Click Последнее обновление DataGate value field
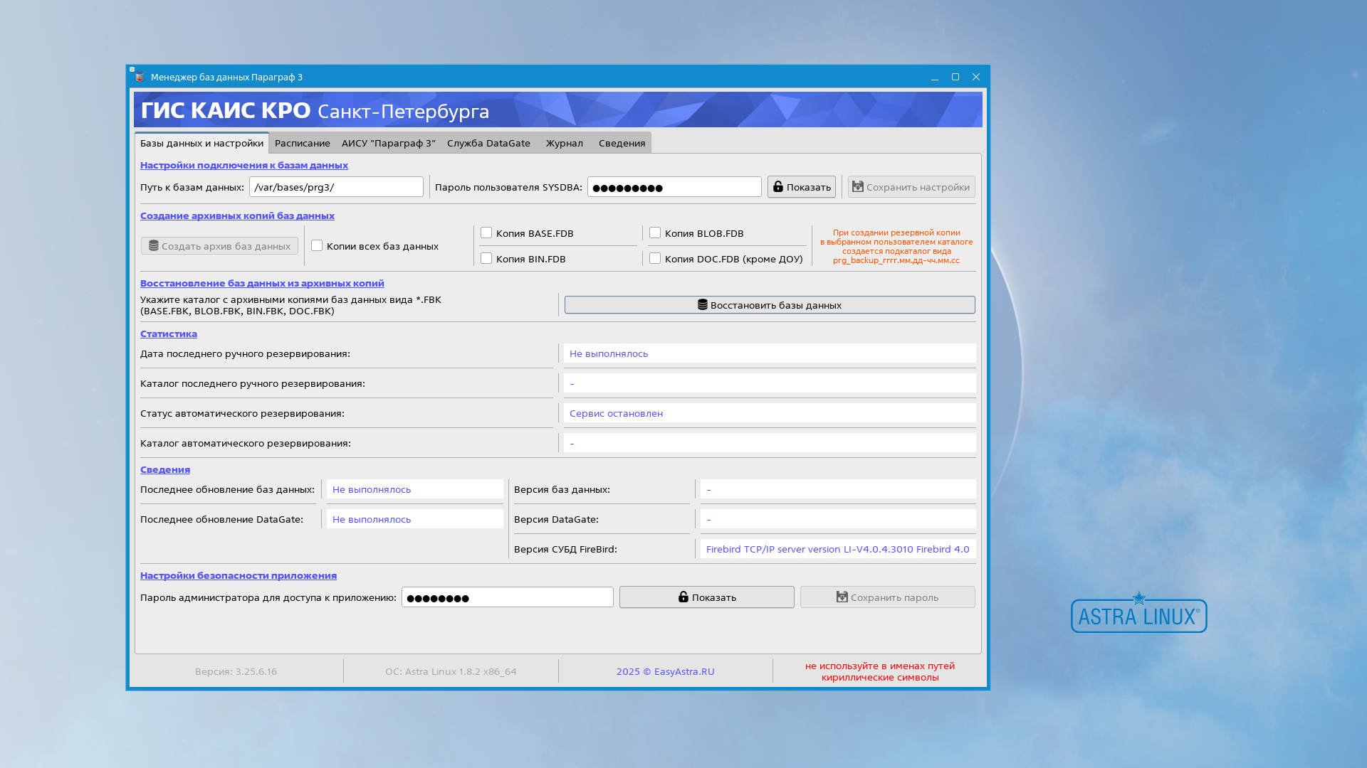 [x=415, y=519]
